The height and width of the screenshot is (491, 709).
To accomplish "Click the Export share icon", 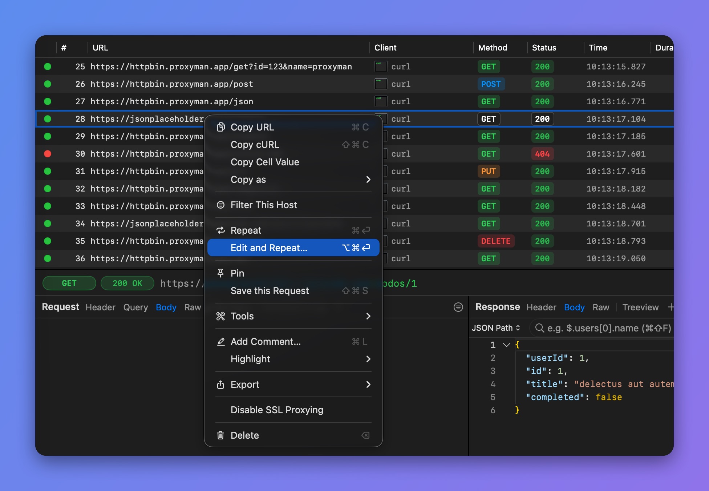I will tap(220, 384).
